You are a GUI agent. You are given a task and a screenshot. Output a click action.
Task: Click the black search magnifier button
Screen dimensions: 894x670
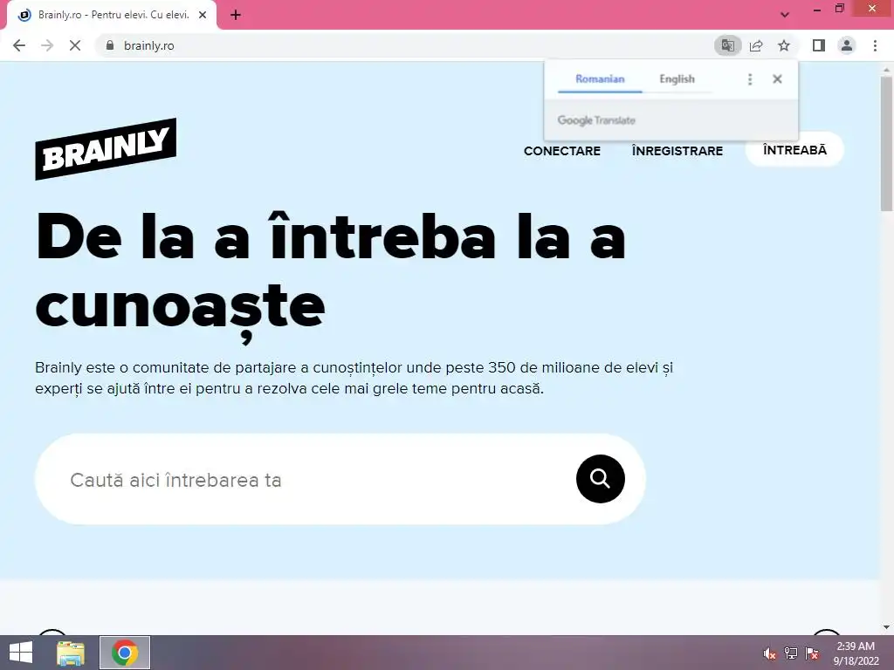pos(601,479)
